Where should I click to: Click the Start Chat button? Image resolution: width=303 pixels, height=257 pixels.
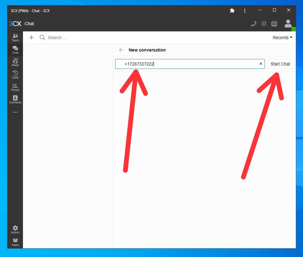280,64
